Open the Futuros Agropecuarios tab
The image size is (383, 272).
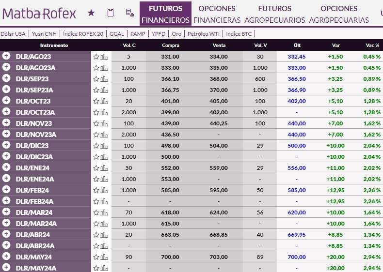(x=274, y=14)
